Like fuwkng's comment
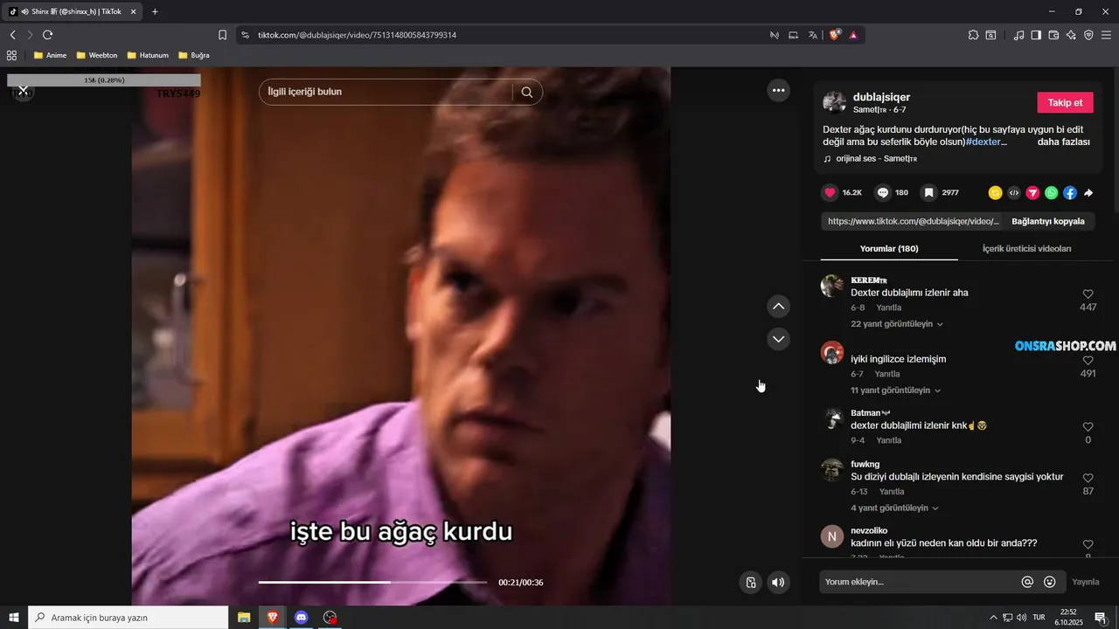The height and width of the screenshot is (629, 1119). click(x=1088, y=479)
